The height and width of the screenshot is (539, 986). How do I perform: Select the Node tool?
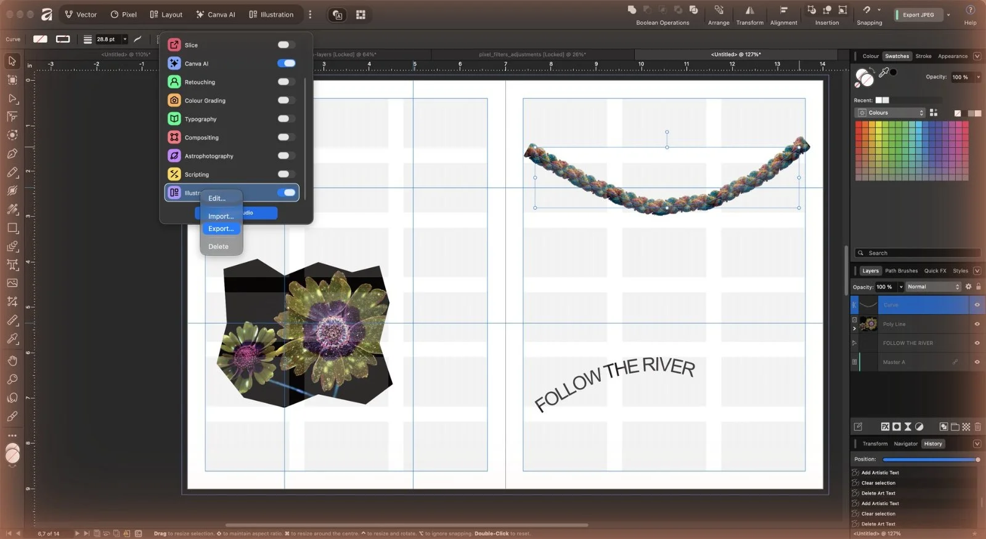(x=12, y=99)
